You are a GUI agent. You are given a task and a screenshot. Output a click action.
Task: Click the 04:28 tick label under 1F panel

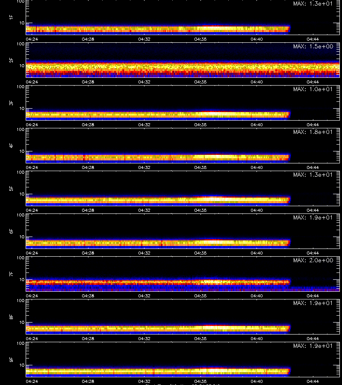tap(88, 39)
